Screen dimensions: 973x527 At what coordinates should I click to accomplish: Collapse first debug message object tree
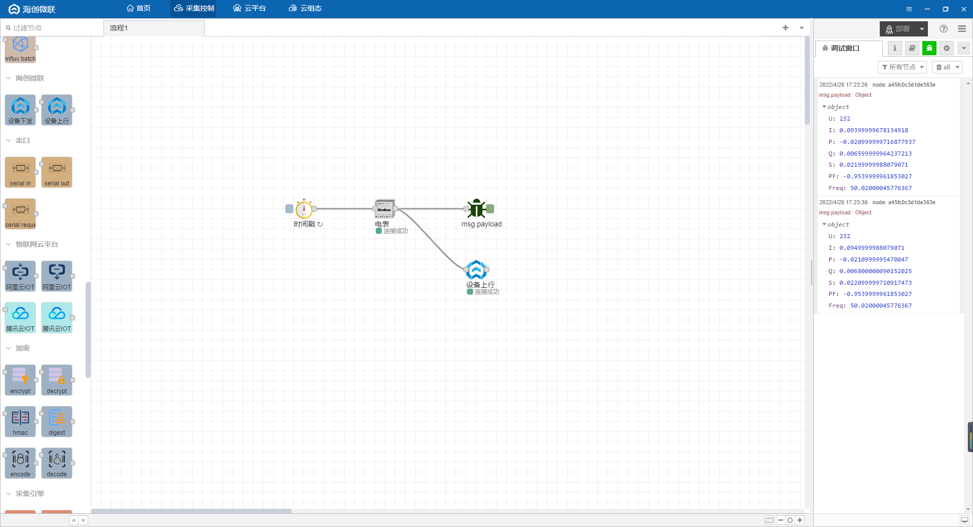[x=824, y=107]
